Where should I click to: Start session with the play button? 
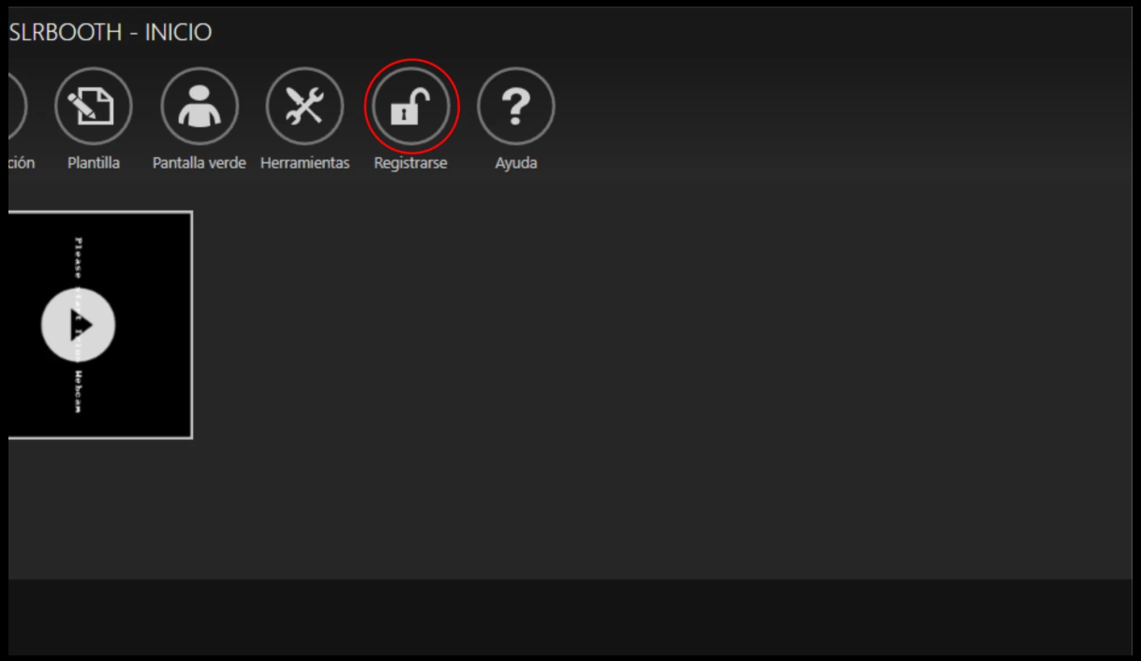tap(79, 325)
